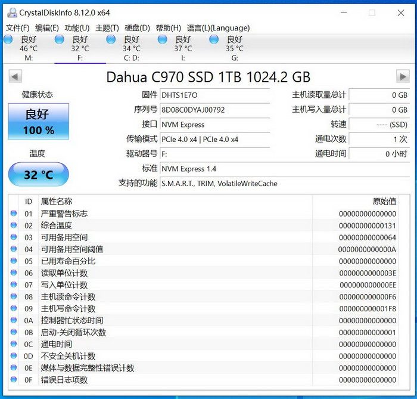Select the C: D: drive status orb
The width and height of the screenshot is (417, 399).
pos(111,39)
